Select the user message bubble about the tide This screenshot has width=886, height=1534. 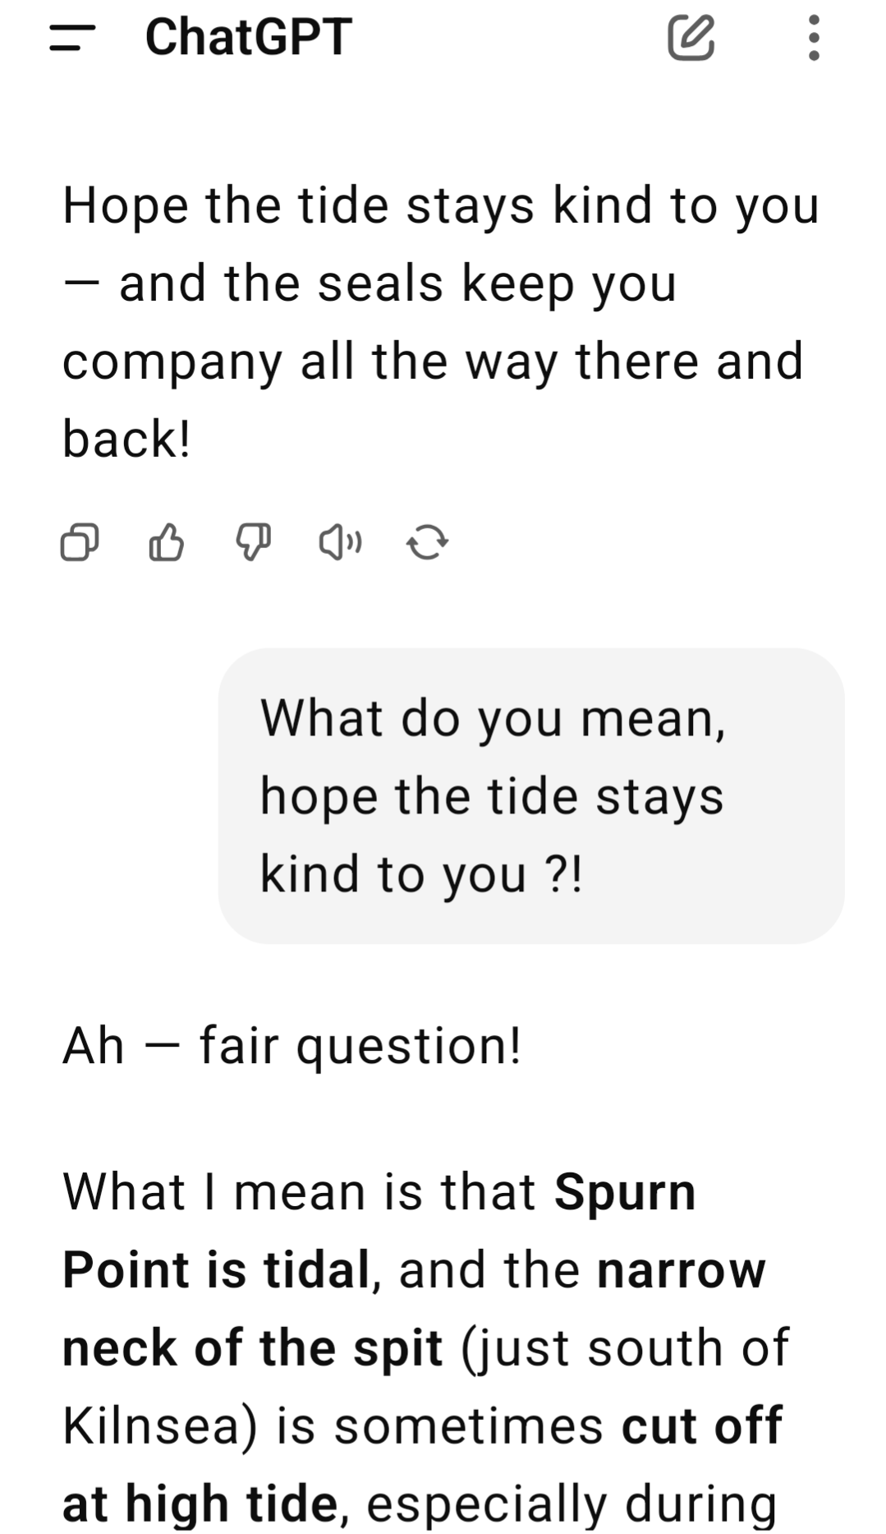pos(530,795)
